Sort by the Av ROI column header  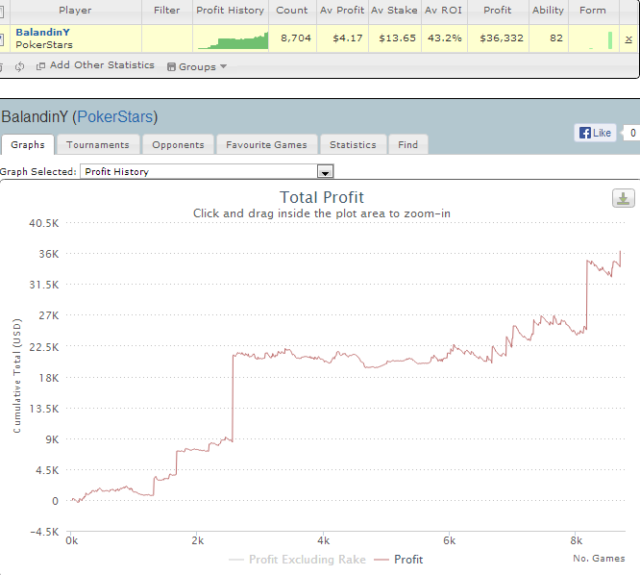(x=444, y=11)
